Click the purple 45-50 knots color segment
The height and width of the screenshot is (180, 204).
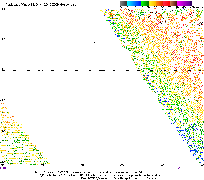coord(188,3)
